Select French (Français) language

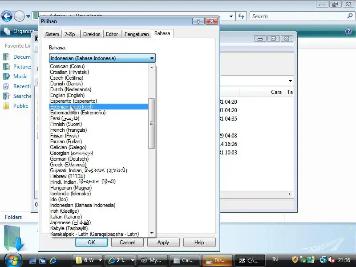[x=98, y=130]
